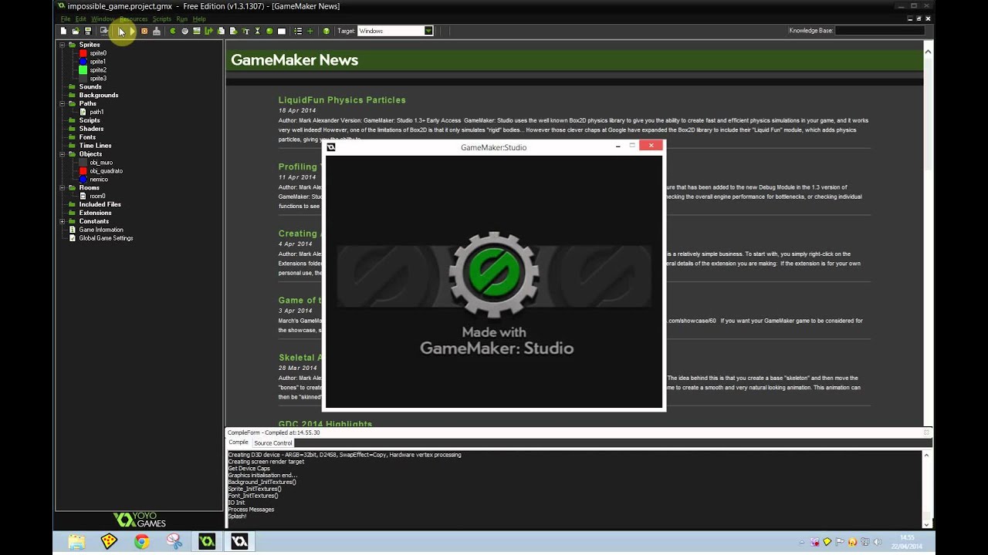
Task: Open game information list icon in toolbar
Action: tap(298, 31)
